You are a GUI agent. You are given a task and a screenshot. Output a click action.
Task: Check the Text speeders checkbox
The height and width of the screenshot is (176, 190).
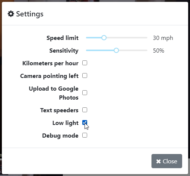pyautogui.click(x=85, y=110)
